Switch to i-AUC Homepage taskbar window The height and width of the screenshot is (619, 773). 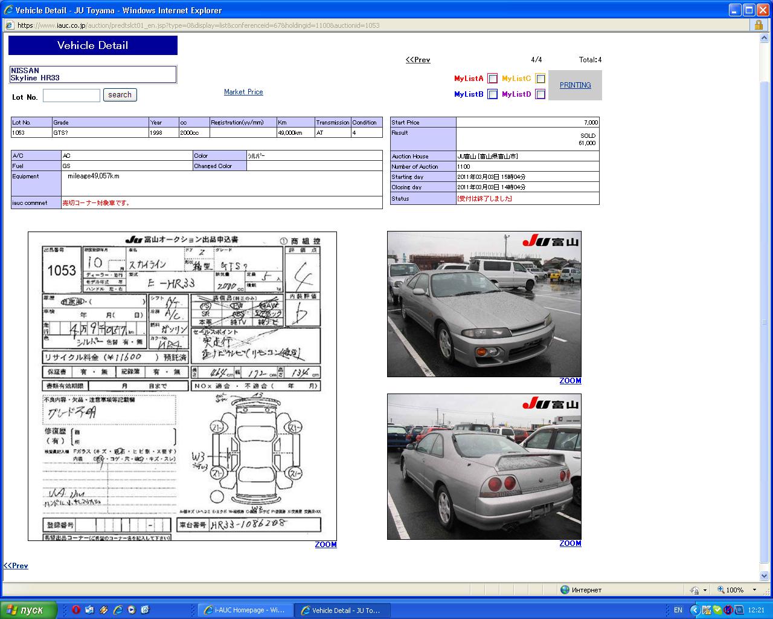(x=246, y=610)
